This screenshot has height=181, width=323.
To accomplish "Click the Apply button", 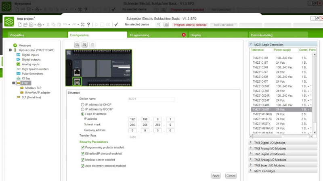I will (216, 175).
